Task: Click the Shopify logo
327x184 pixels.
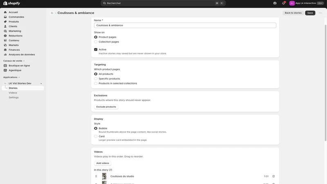Action: (x=12, y=3)
